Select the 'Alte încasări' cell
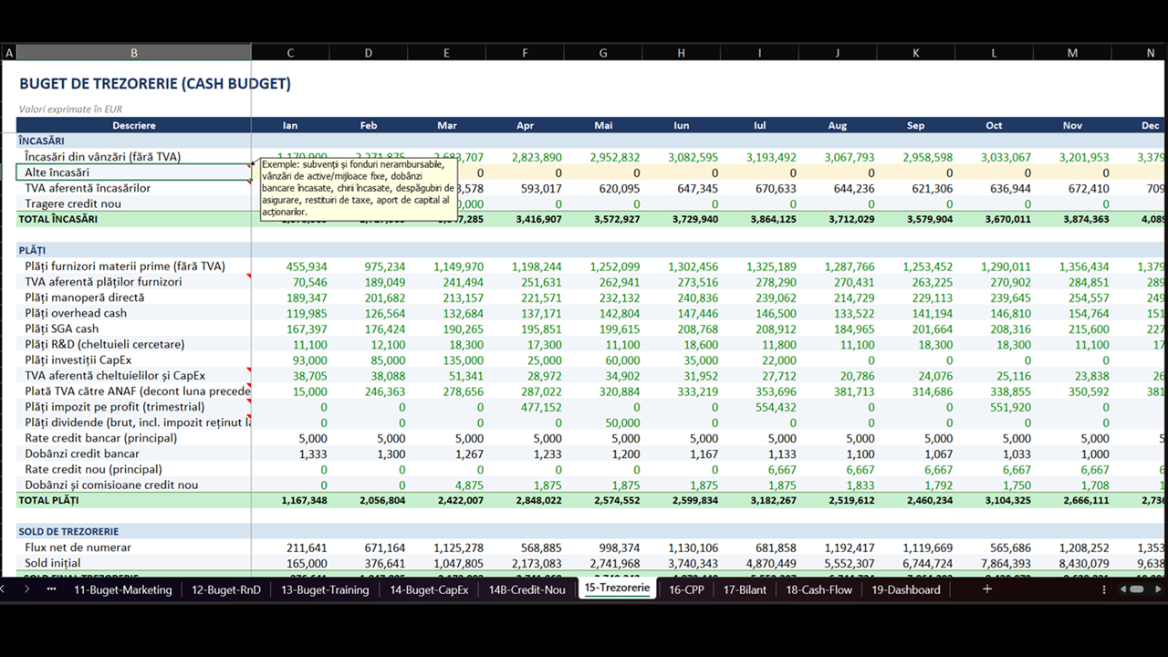This screenshot has width=1168, height=657. [134, 172]
